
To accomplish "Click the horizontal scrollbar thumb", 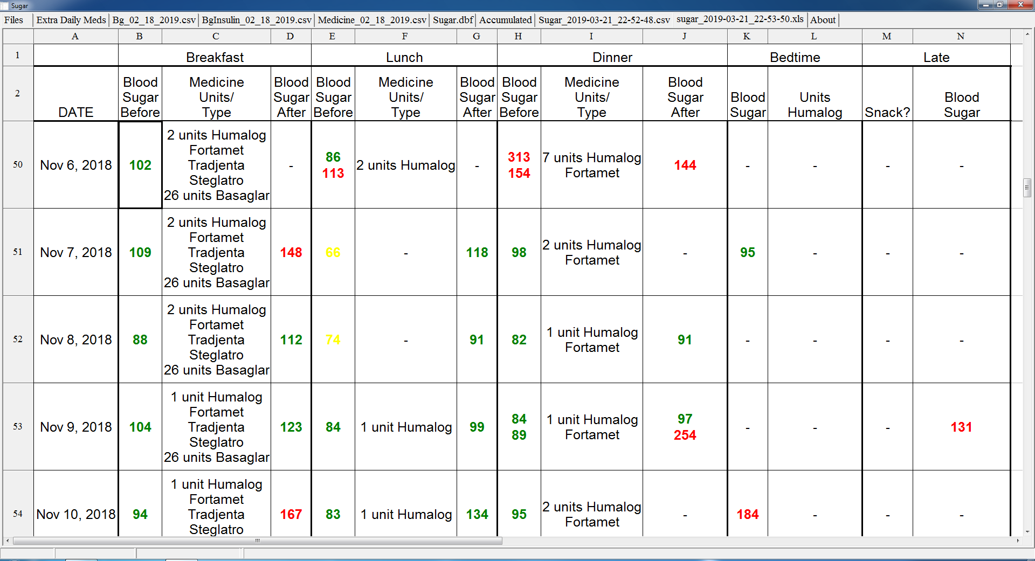I will [258, 541].
